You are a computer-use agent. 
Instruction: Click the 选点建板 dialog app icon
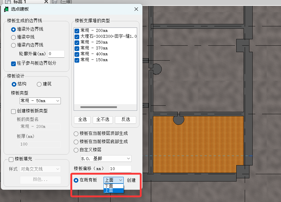tap(6, 9)
